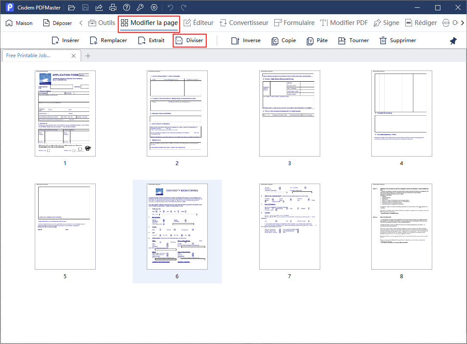The width and height of the screenshot is (467, 344).
Task: Switch to Modifier PDF tab
Action: 344,23
